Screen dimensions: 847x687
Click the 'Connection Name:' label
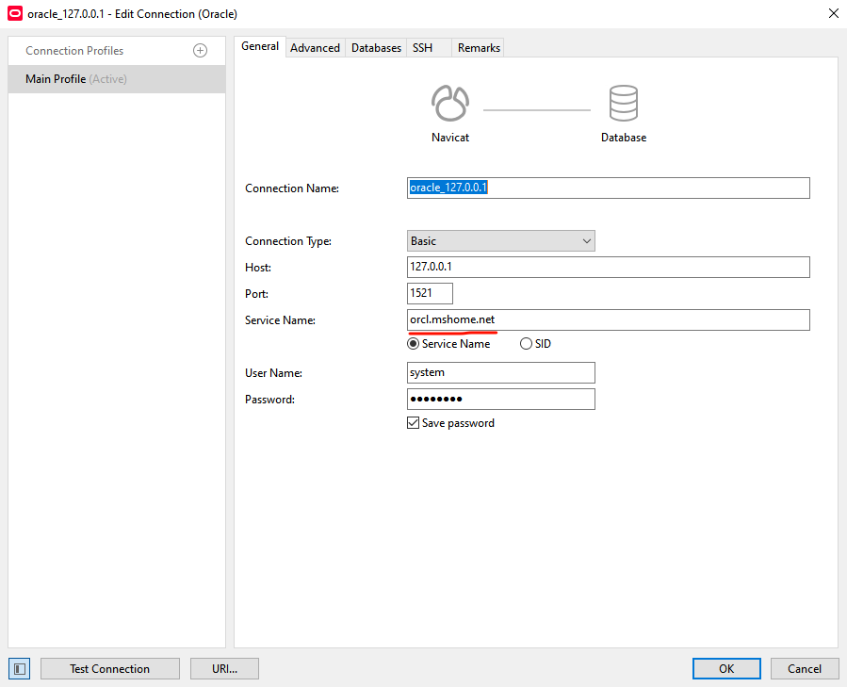(292, 188)
